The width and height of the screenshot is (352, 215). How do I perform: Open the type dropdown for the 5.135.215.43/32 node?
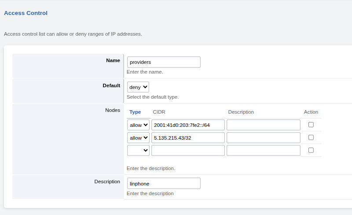pos(138,138)
